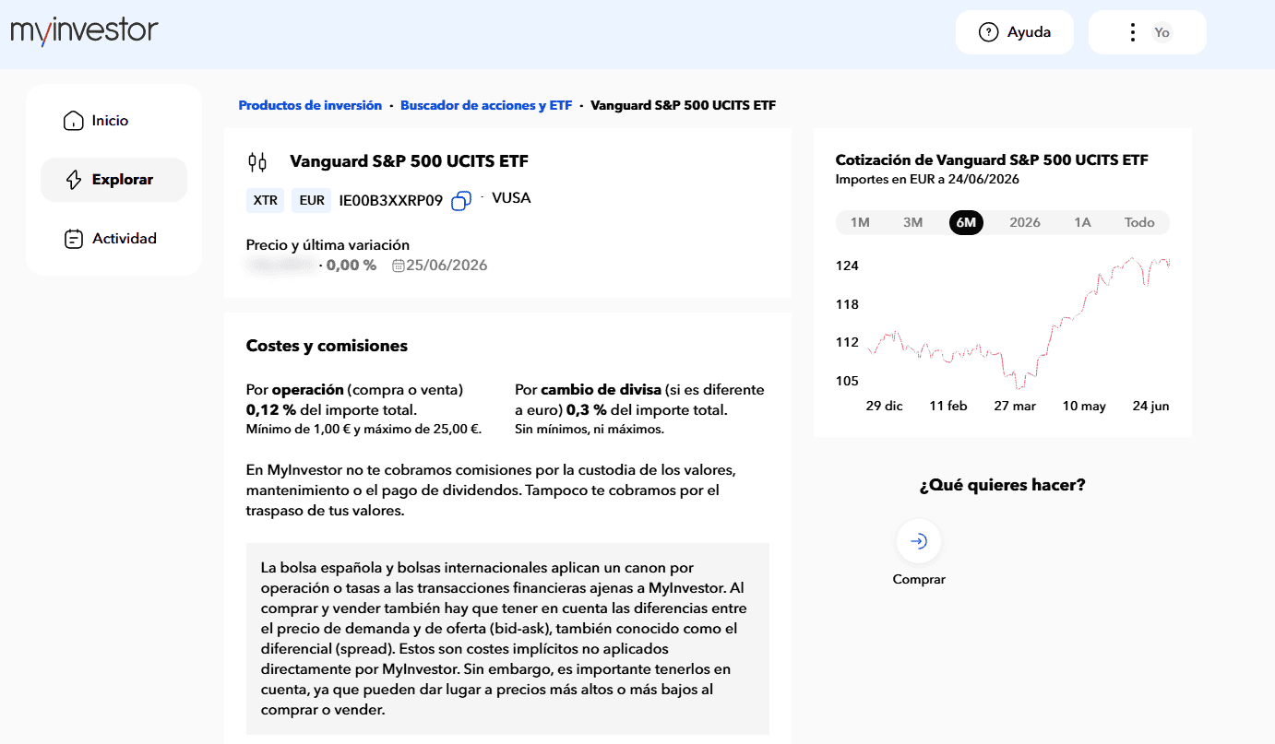Click the price chart line

(x=1019, y=325)
